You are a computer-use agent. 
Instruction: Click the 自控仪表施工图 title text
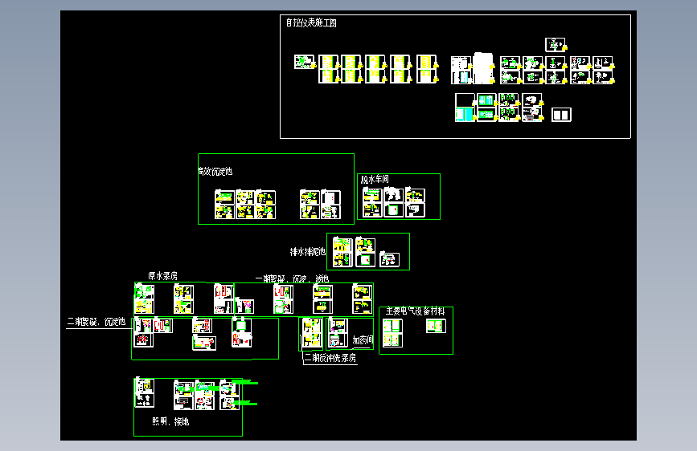pyautogui.click(x=311, y=22)
